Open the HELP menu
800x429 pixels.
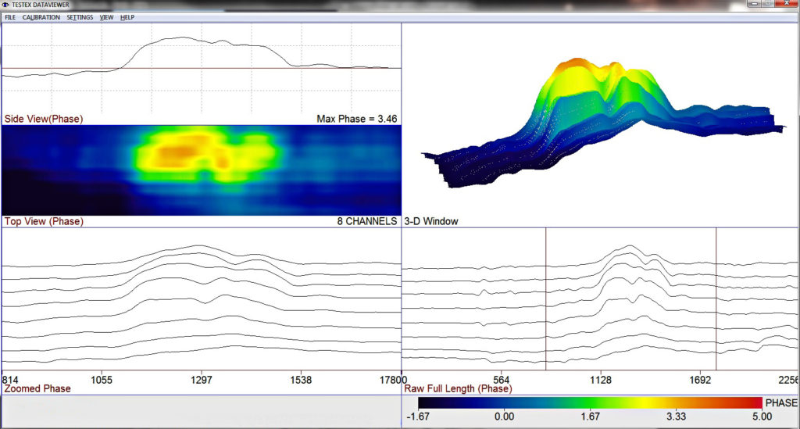pos(127,17)
